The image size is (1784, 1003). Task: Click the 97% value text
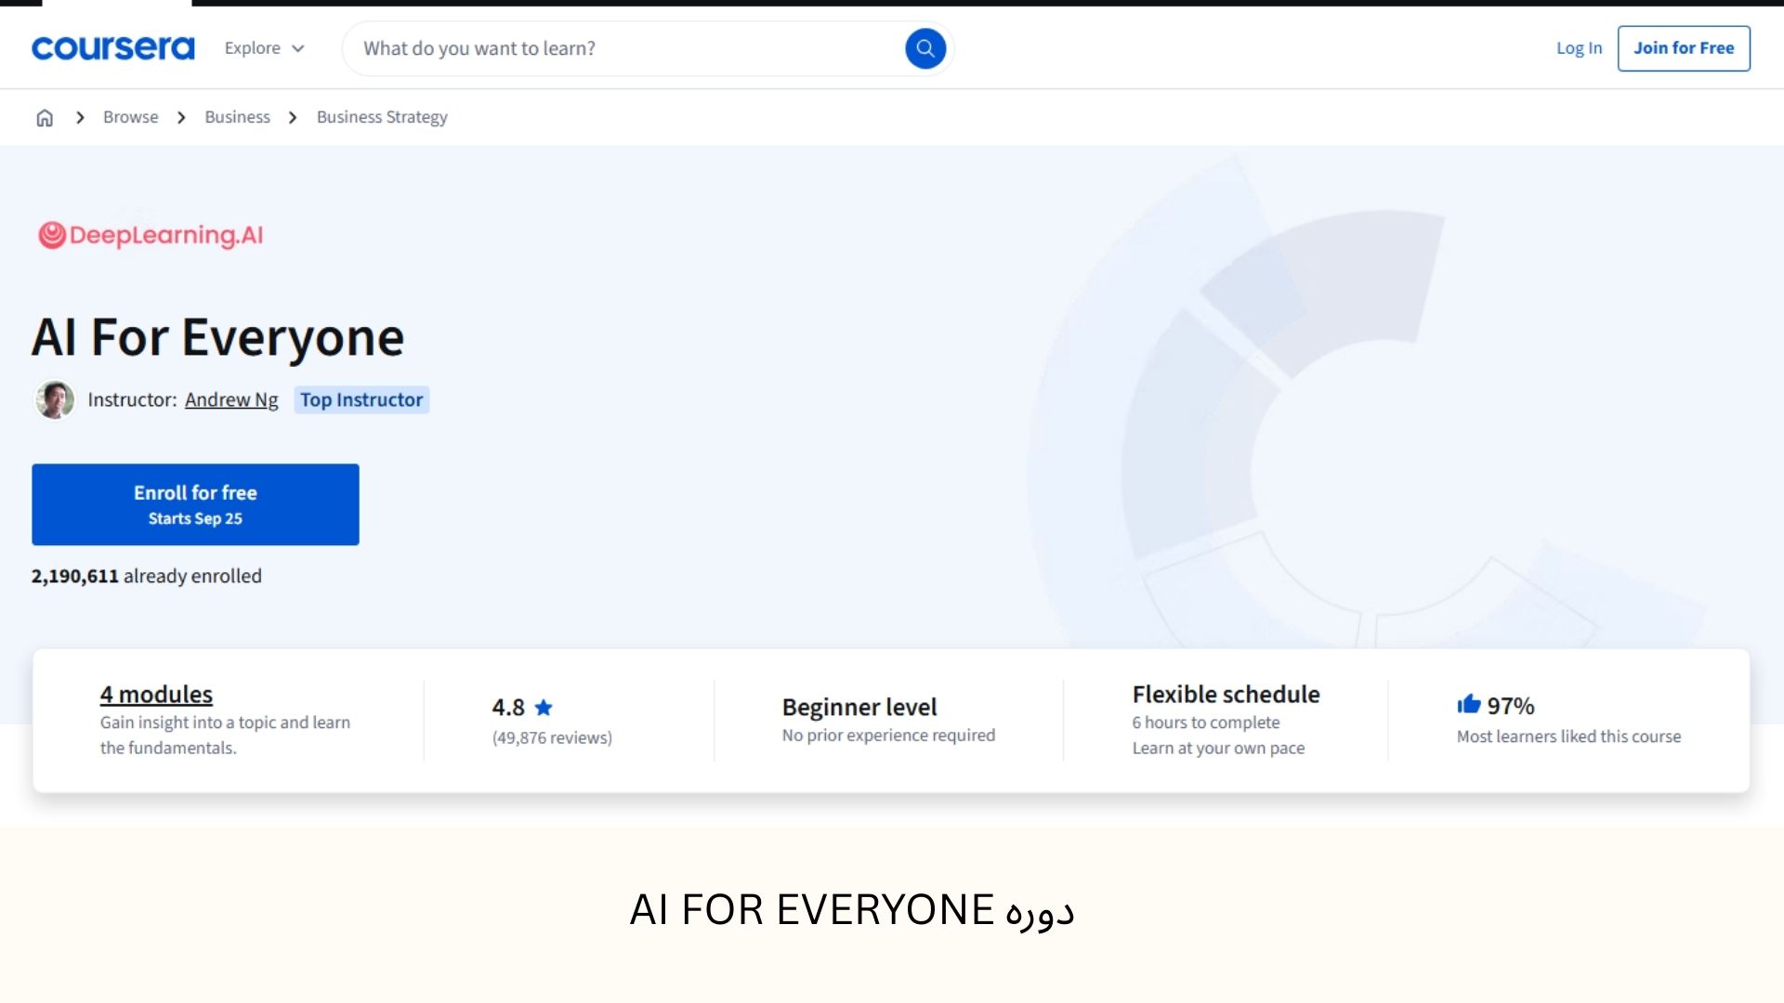tap(1511, 706)
